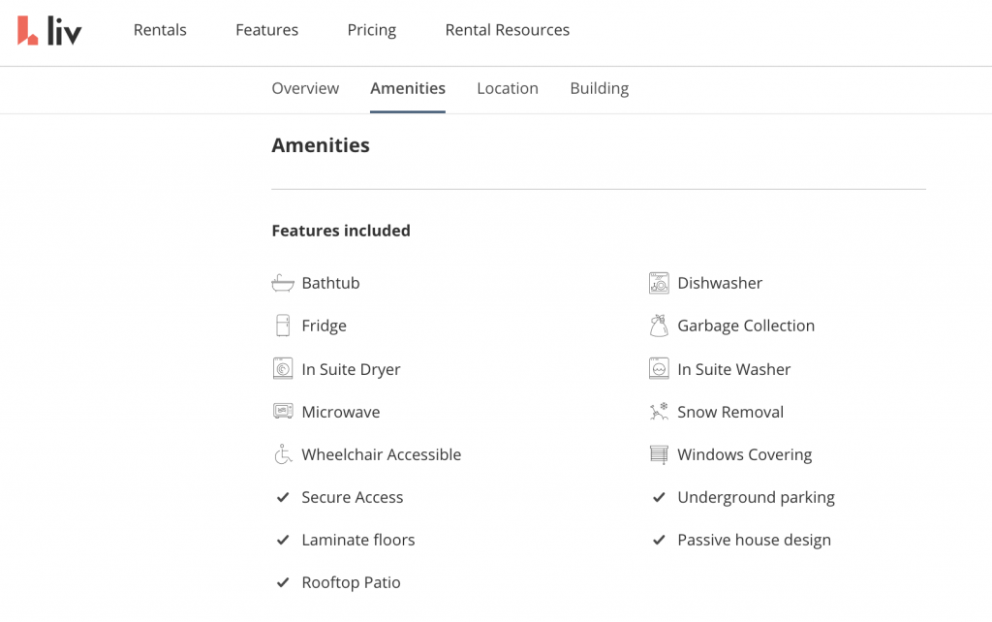Click the Amenities section heading
The image size is (992, 622).
coord(321,145)
